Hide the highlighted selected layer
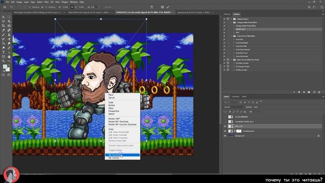325x183 pixels. tap(225, 127)
